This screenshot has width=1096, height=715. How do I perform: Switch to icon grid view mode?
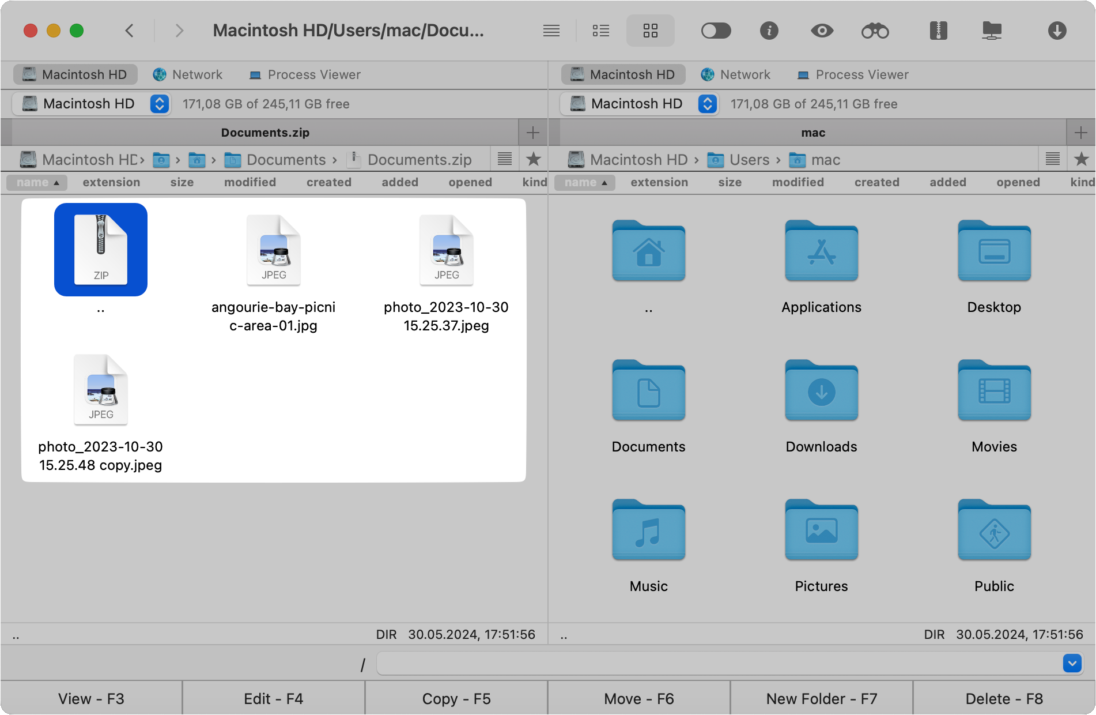click(650, 31)
